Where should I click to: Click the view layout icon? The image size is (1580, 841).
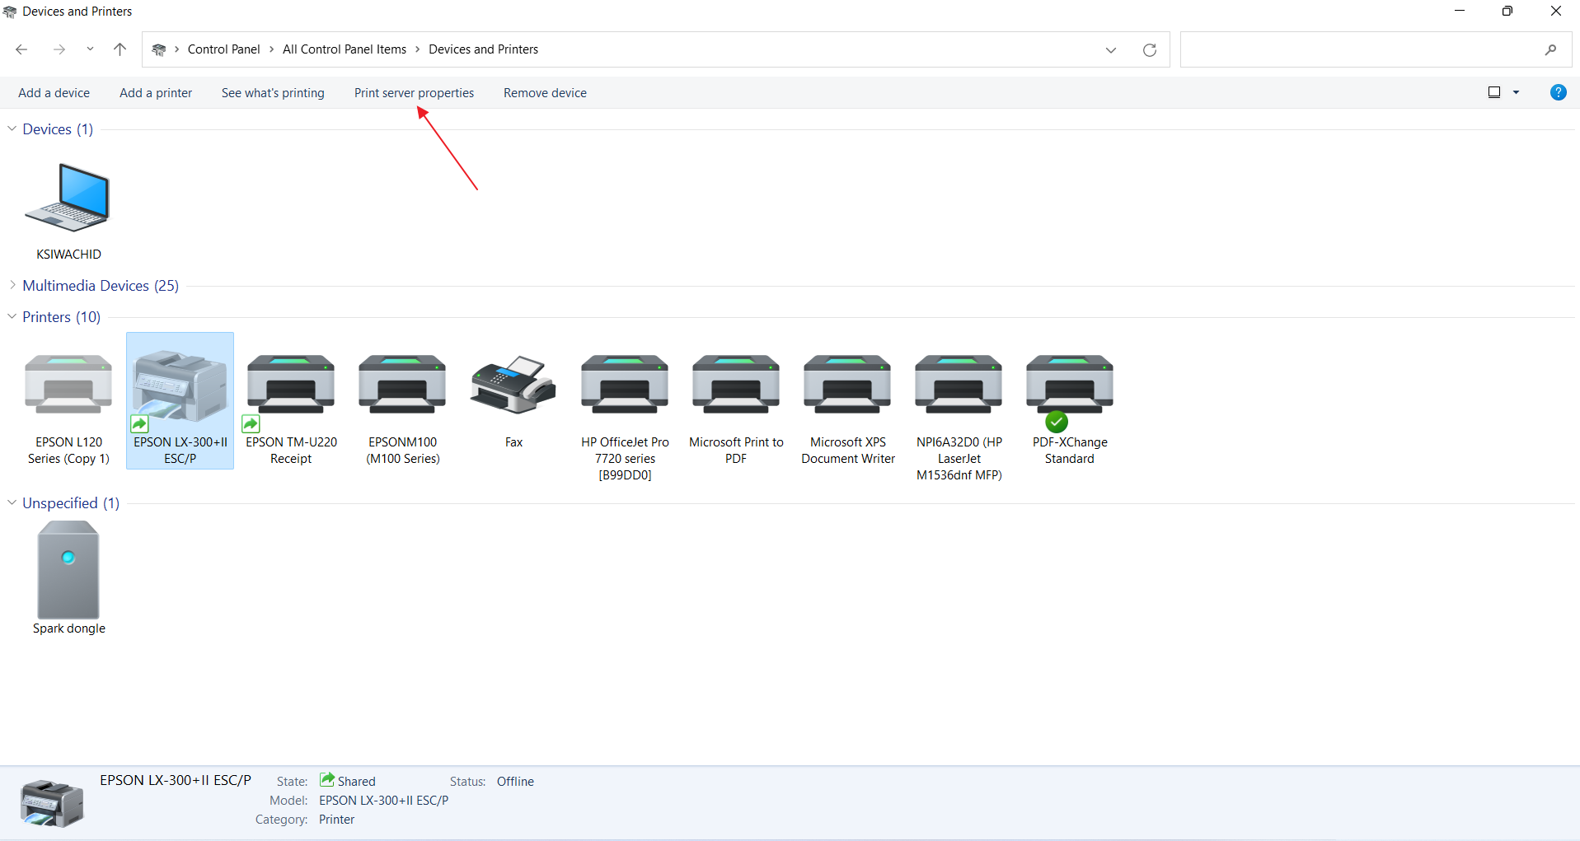[x=1494, y=92]
